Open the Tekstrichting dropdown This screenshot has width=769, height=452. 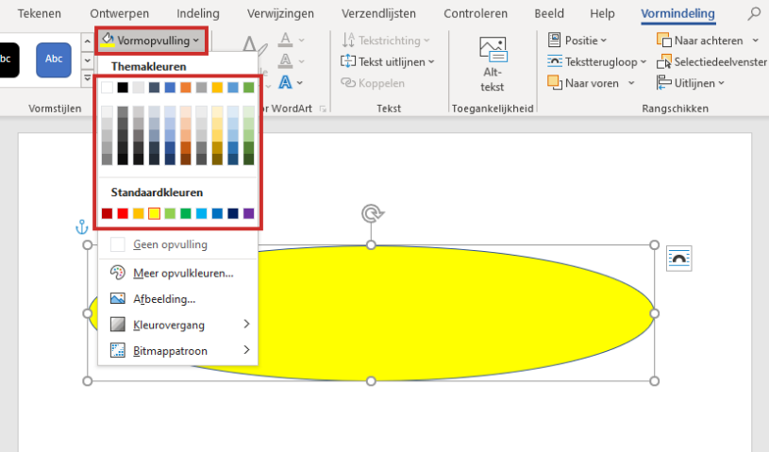(x=386, y=41)
